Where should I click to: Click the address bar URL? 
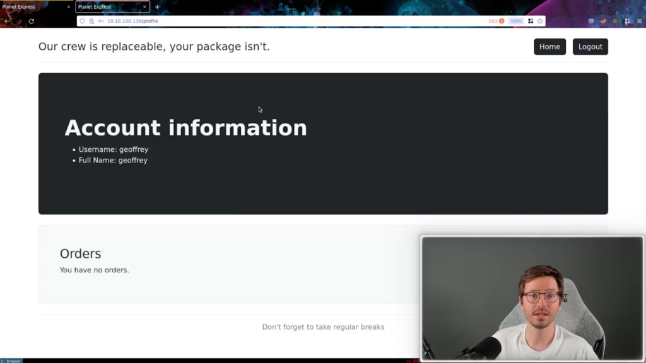tap(132, 21)
